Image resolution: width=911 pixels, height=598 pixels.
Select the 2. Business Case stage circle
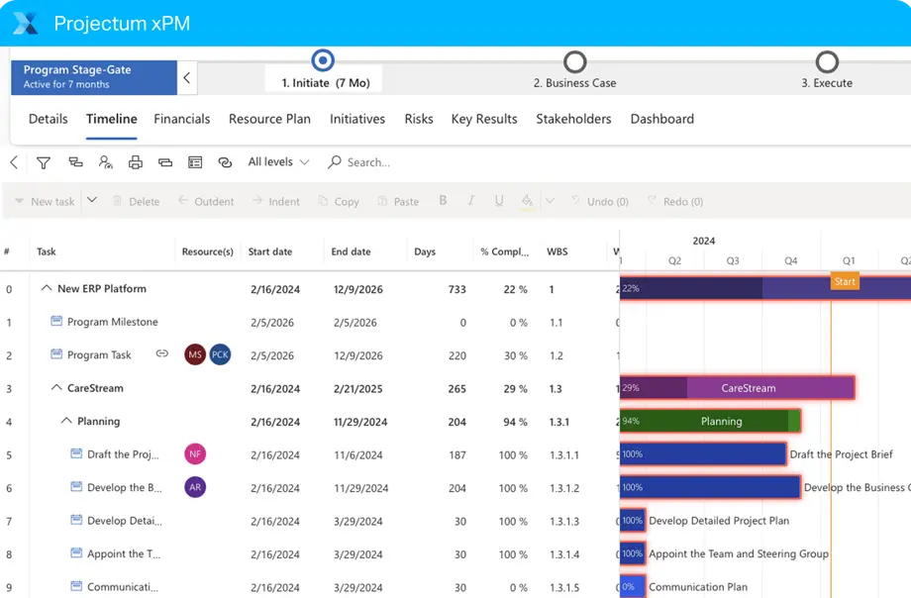[574, 62]
